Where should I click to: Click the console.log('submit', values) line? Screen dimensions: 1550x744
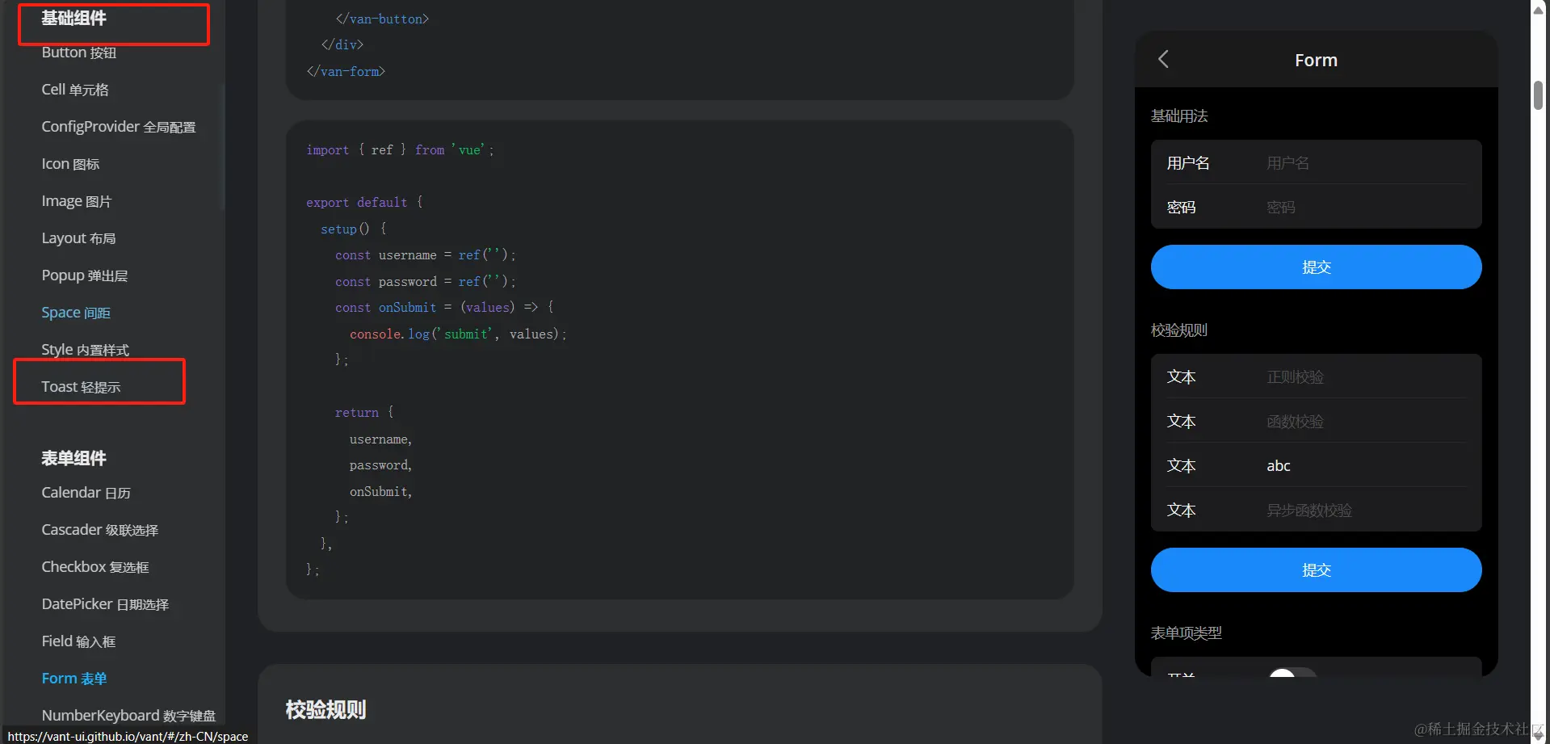click(x=458, y=334)
